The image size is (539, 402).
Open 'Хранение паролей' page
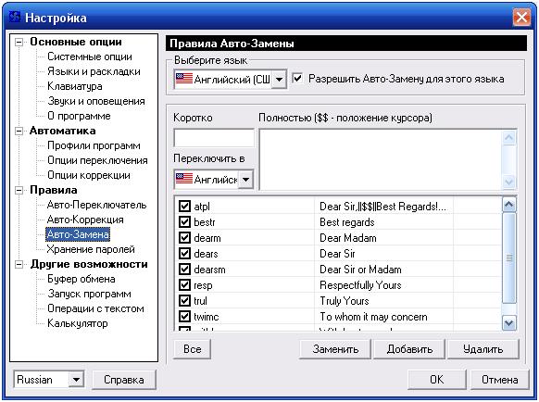point(91,249)
